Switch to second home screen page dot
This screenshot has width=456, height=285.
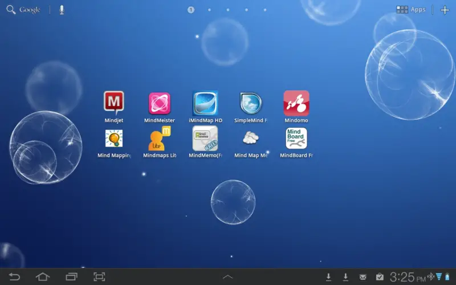[209, 10]
